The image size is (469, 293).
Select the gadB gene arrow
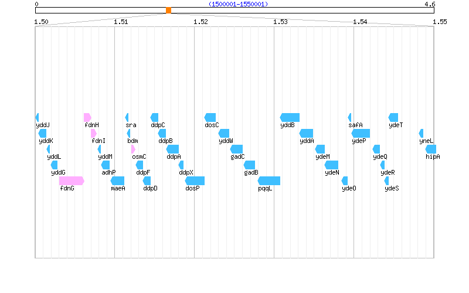coord(251,165)
